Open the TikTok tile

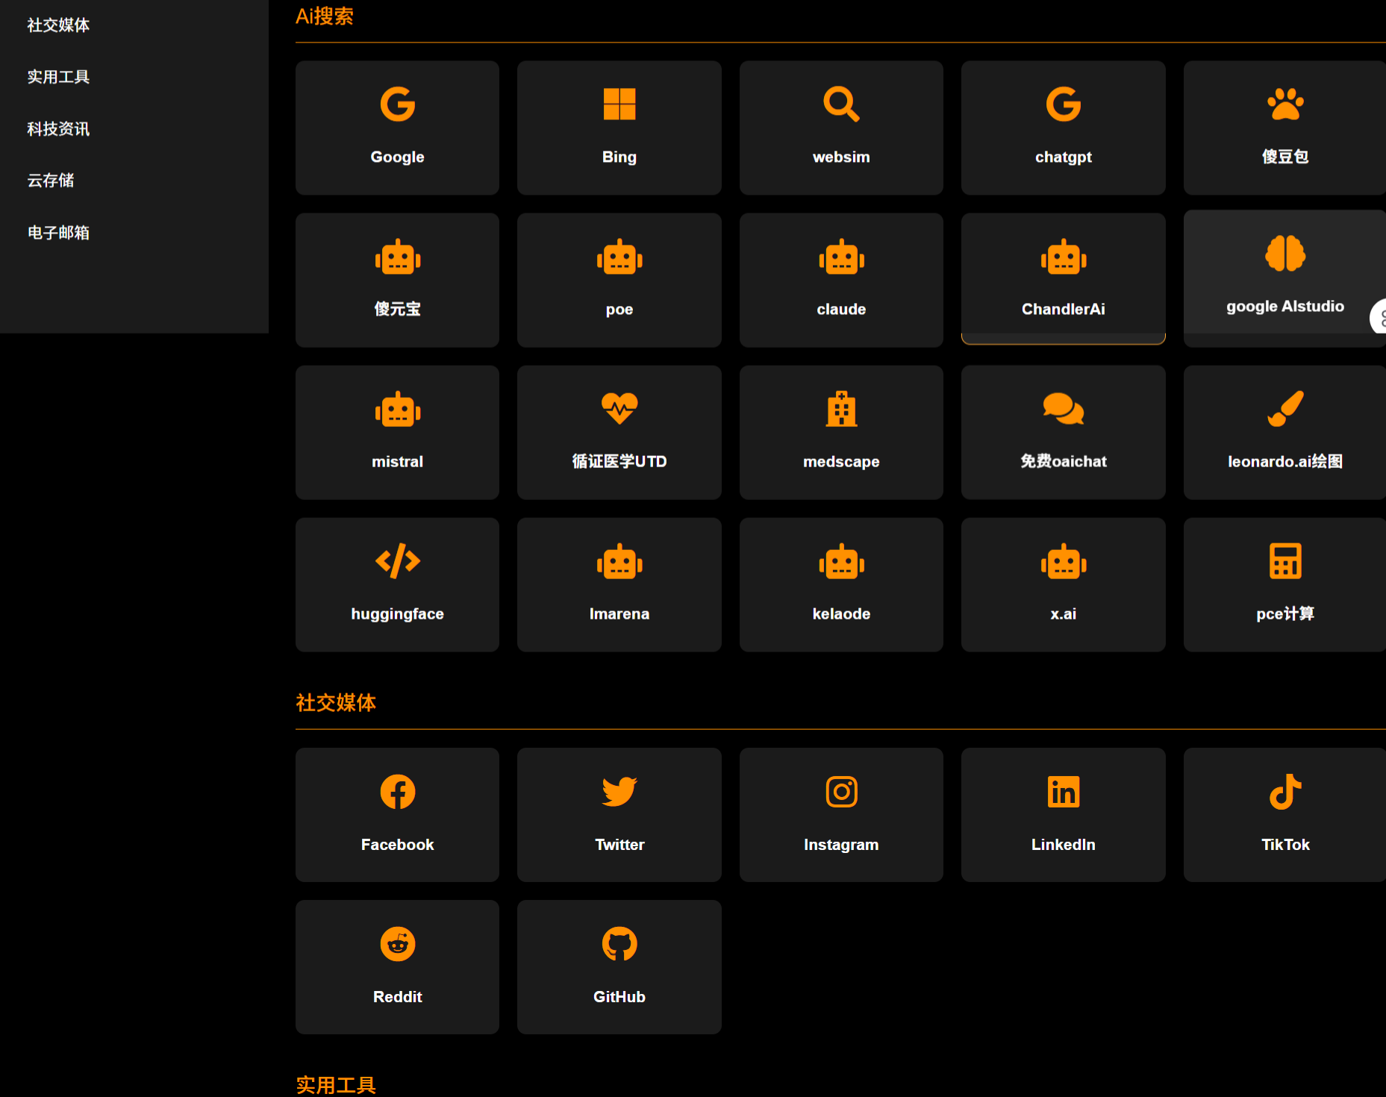[x=1284, y=815]
